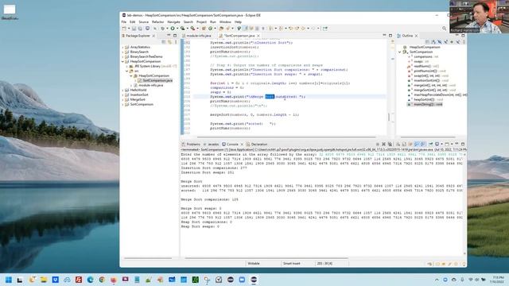Viewport: 509px width, 286px height.
Task: Click the Open Type toolbar icon
Action: point(221,29)
